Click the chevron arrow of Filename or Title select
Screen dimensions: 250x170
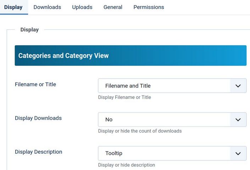tap(238, 86)
